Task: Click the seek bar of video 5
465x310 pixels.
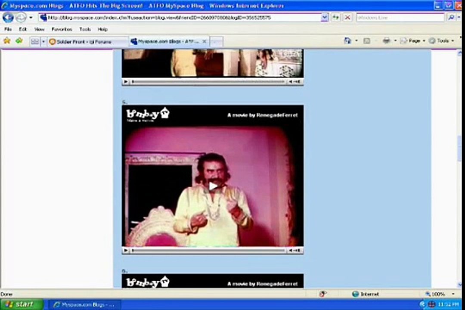Action: (x=209, y=251)
